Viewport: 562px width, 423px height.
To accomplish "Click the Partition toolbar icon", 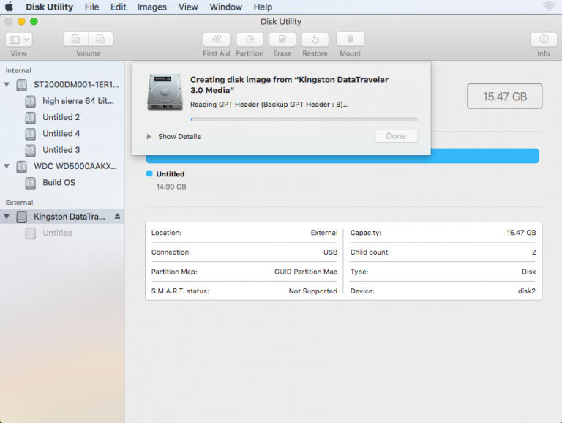I will [250, 40].
